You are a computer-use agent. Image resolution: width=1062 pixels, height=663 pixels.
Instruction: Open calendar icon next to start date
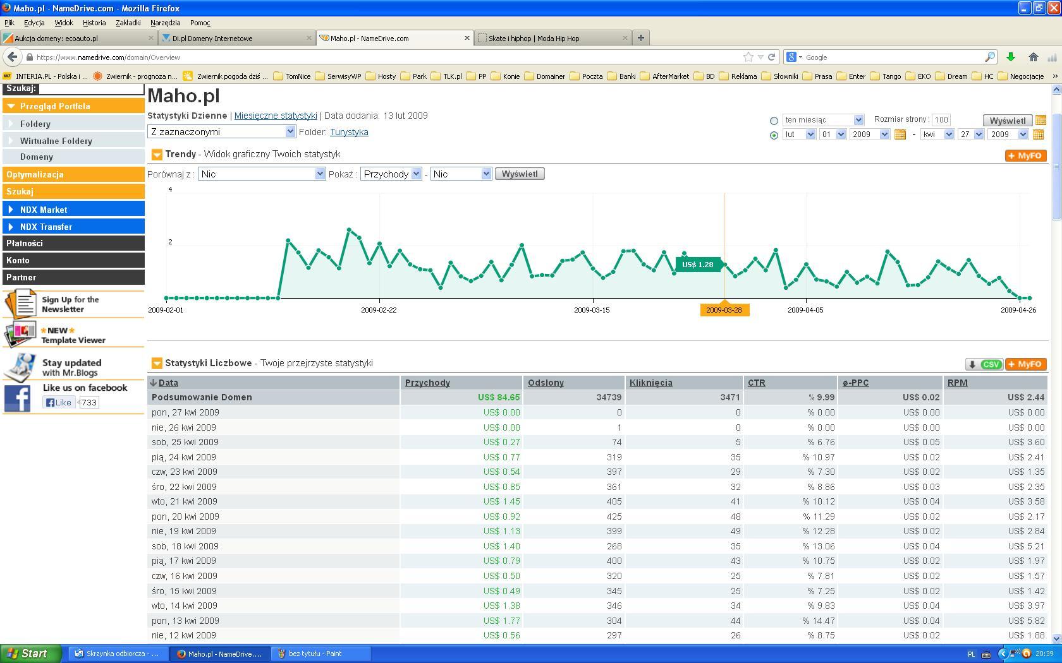900,134
